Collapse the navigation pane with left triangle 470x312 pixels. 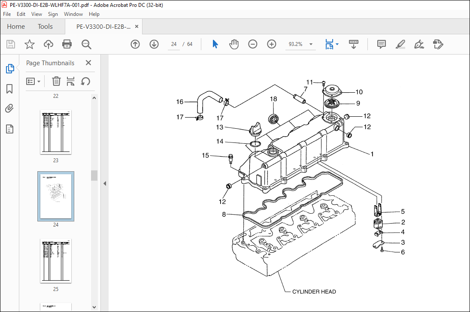tap(105, 183)
